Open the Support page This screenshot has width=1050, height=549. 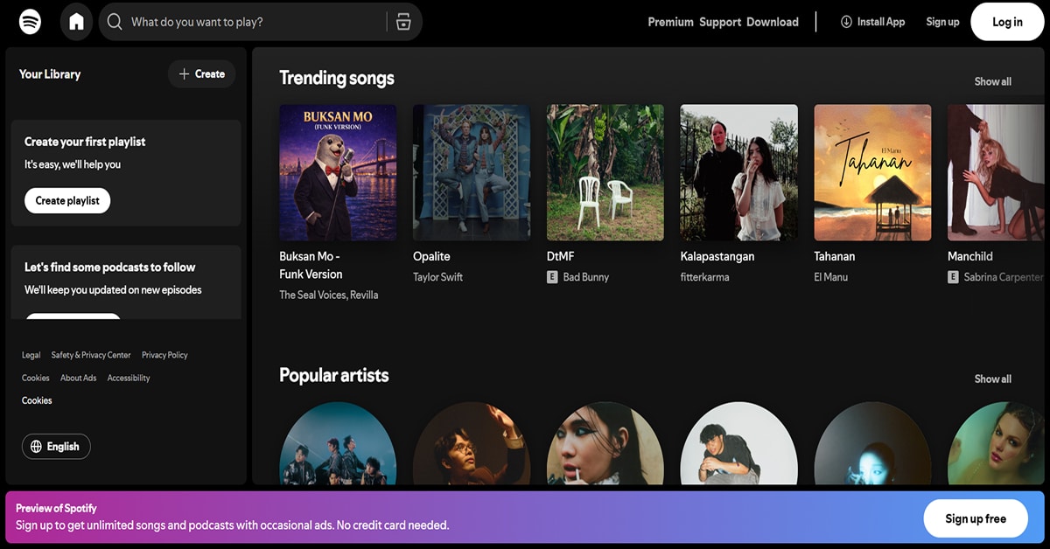pos(720,22)
